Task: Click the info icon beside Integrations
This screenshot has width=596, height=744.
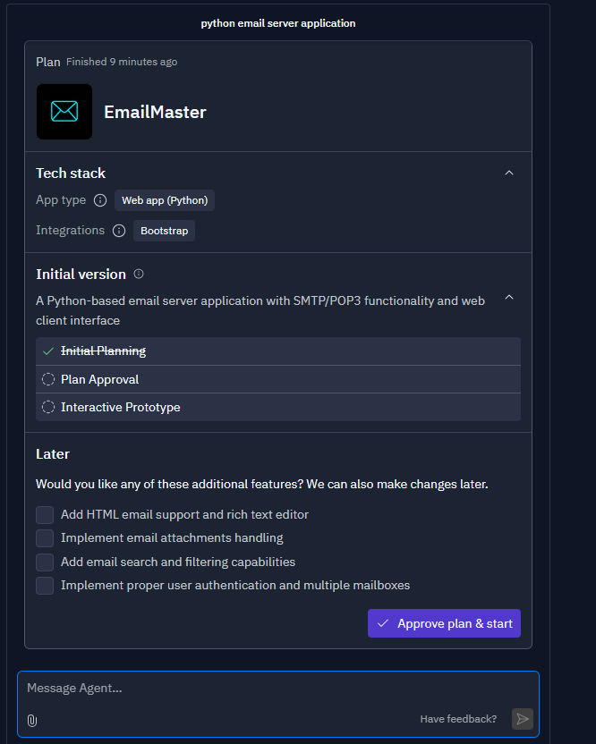Action: tap(119, 231)
